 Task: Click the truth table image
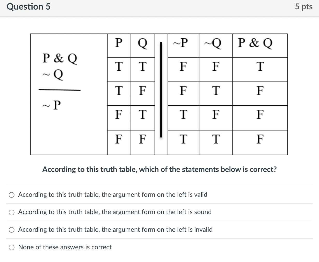pyautogui.click(x=159, y=94)
